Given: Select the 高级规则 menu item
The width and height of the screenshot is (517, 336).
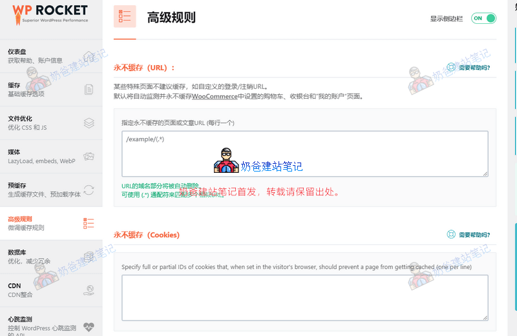Looking at the screenshot, I should tap(51, 223).
